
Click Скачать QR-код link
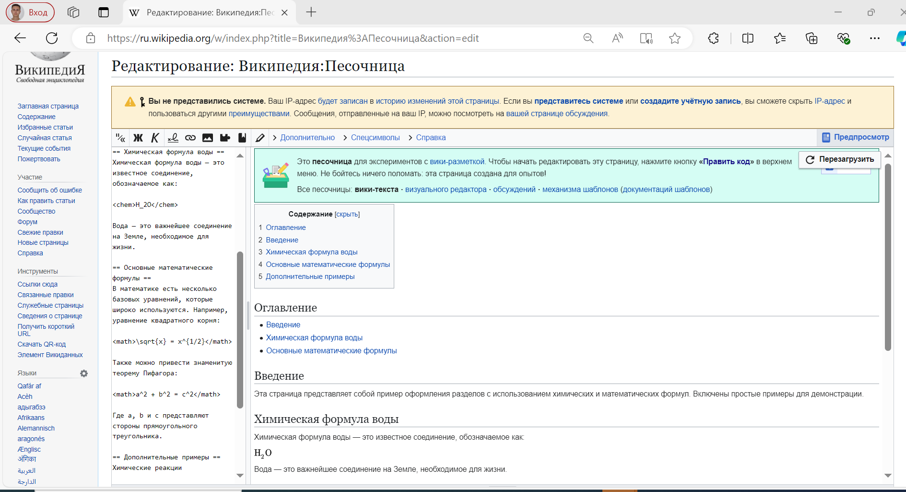point(42,344)
